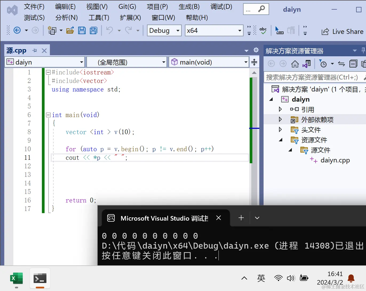Expand the 引用 node
This screenshot has width=366, height=291.
click(x=280, y=109)
